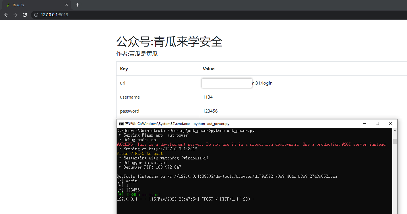Close the cmd.exe window
The image size is (407, 214).
click(x=391, y=124)
